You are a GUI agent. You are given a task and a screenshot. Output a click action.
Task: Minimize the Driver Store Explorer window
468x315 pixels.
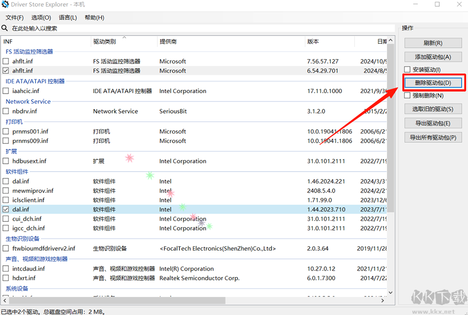pyautogui.click(x=416, y=4)
